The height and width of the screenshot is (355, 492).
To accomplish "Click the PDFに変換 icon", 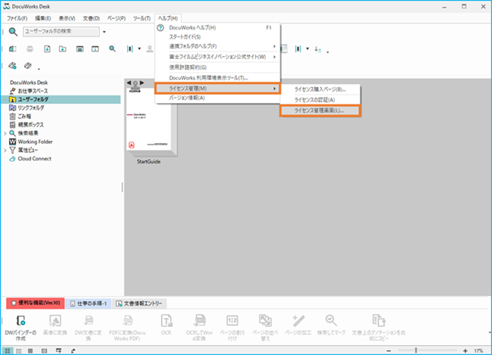I will 127,321.
